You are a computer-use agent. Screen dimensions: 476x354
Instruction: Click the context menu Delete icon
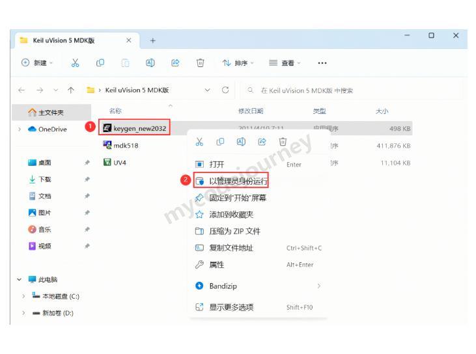click(283, 142)
